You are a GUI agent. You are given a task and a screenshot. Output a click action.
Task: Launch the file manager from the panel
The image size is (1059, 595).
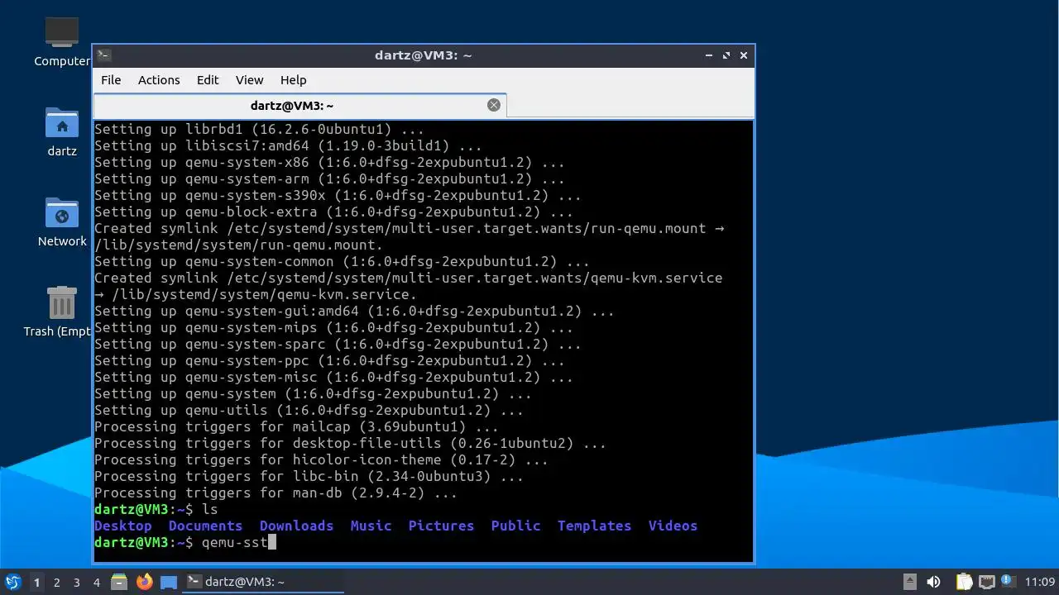pyautogui.click(x=119, y=582)
